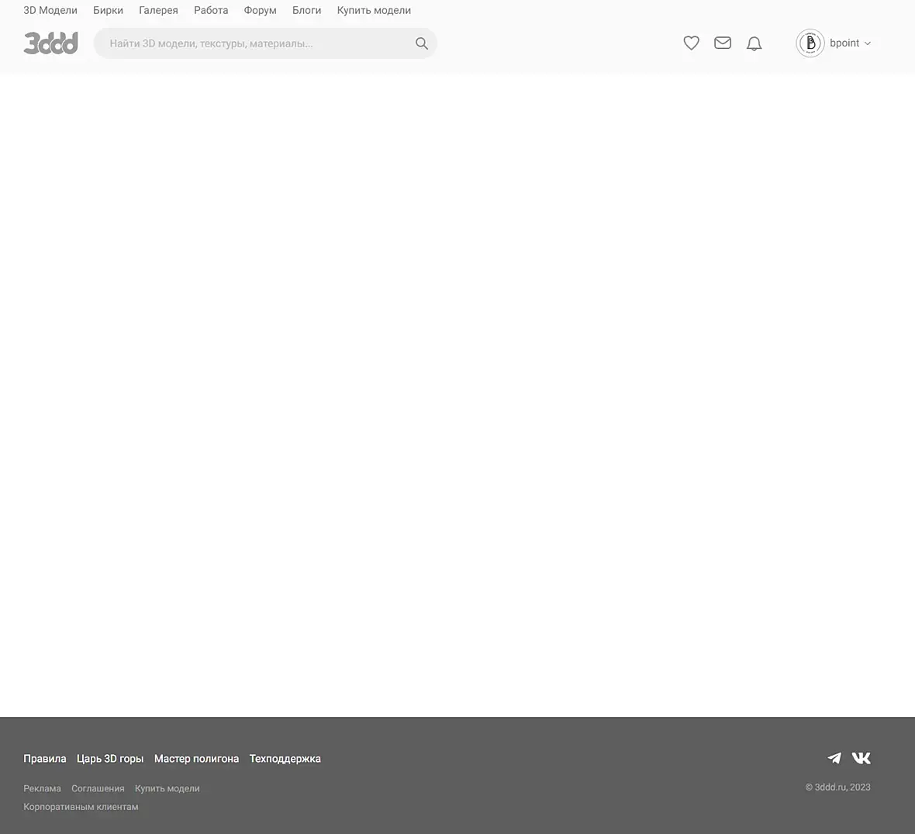This screenshot has width=915, height=834.
Task: Open the VK social icon in footer
Action: (x=861, y=757)
